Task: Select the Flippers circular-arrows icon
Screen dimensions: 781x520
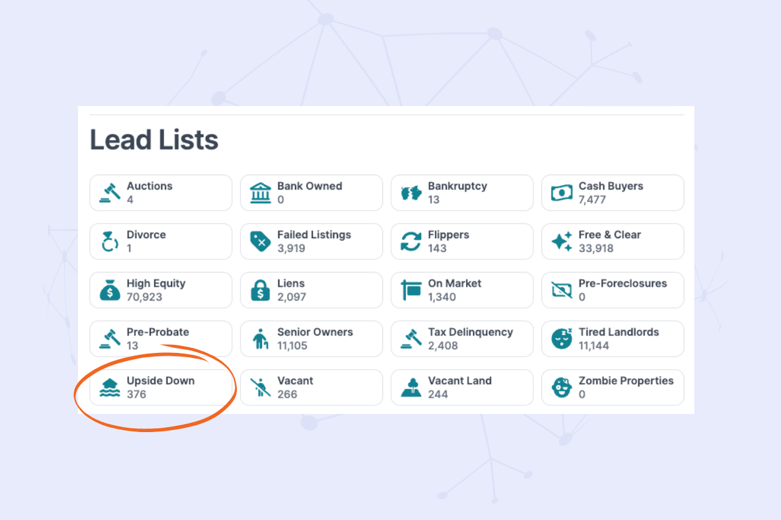Action: 410,241
